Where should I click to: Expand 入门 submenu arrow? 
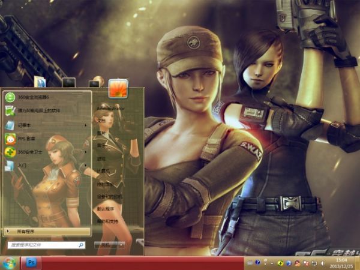[x=86, y=166]
